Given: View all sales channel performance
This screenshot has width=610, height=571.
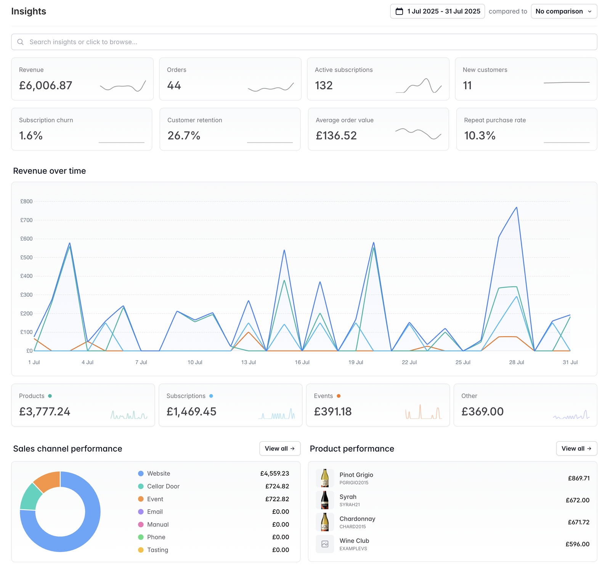Looking at the screenshot, I should (x=279, y=449).
